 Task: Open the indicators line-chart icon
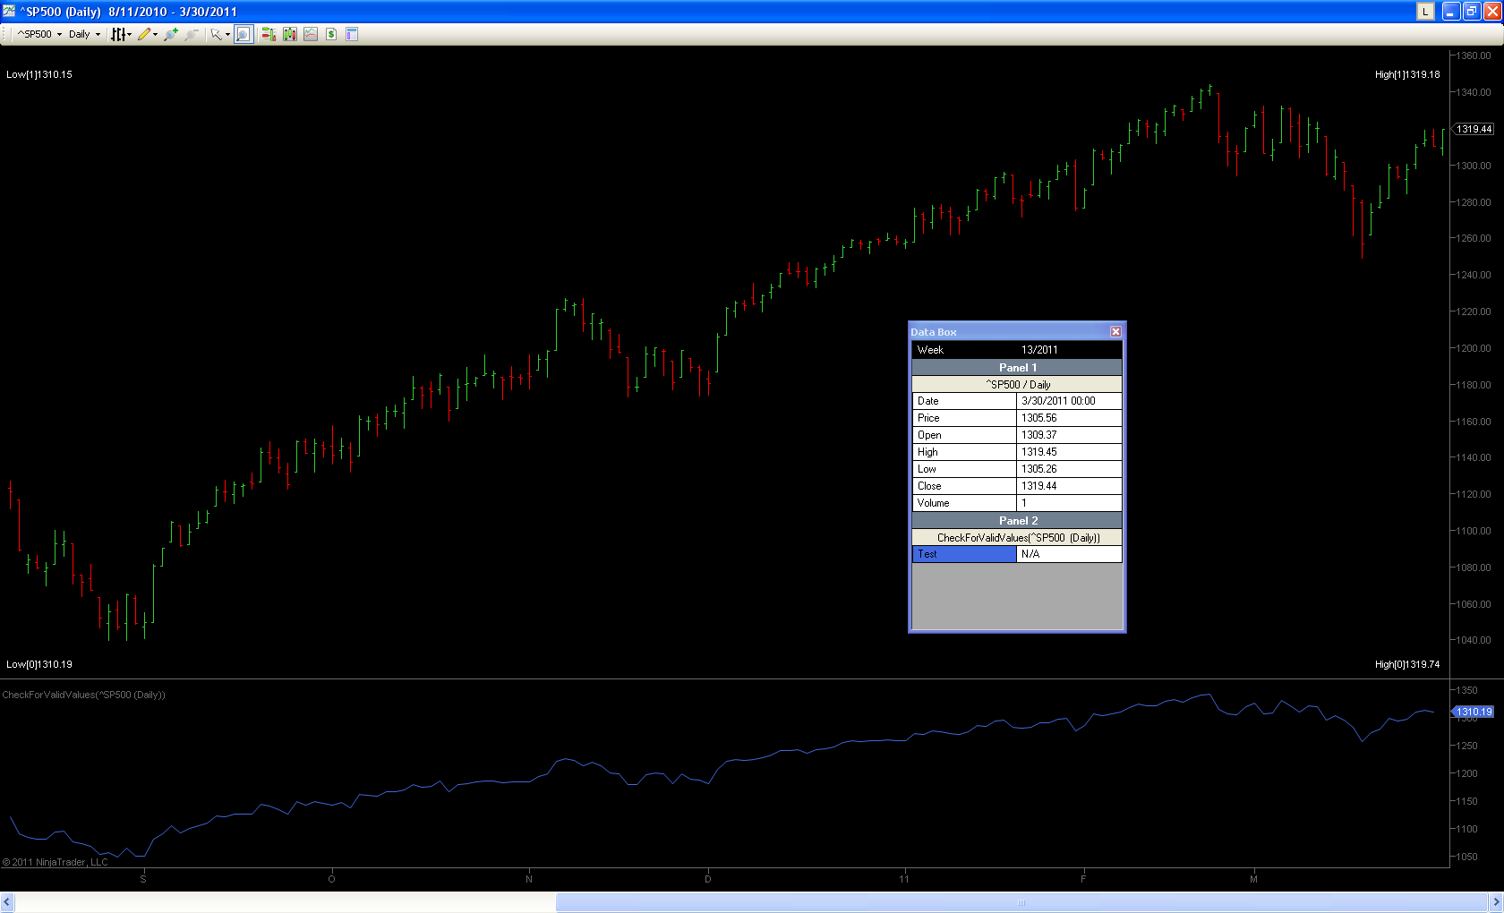(x=311, y=34)
